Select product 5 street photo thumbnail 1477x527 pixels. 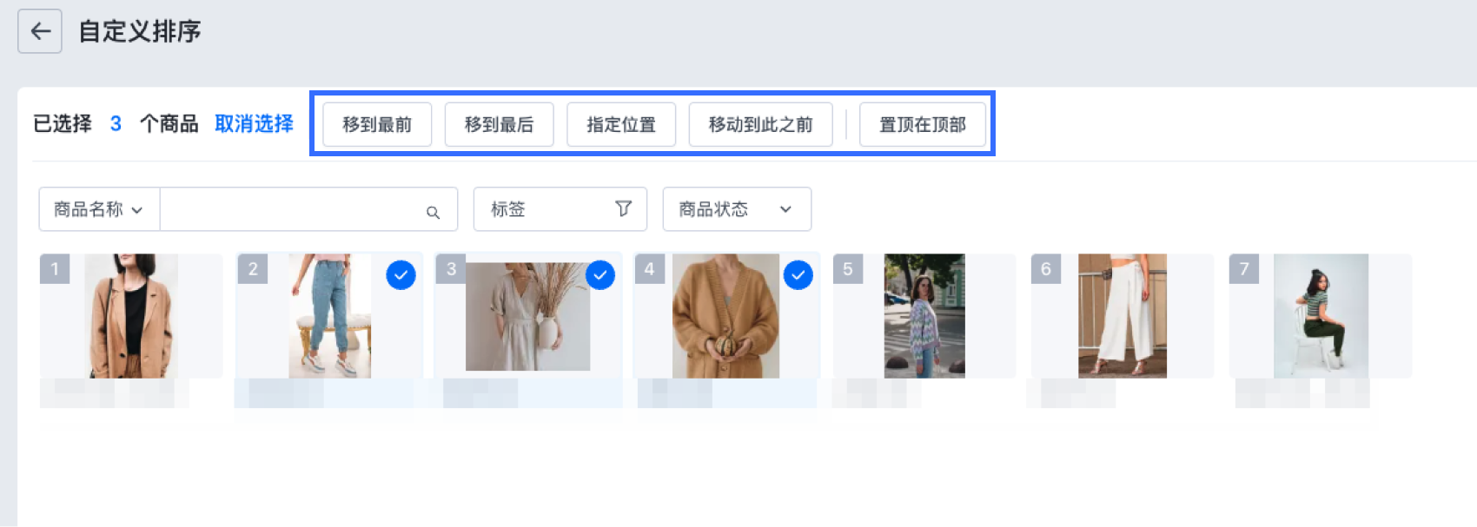point(924,316)
